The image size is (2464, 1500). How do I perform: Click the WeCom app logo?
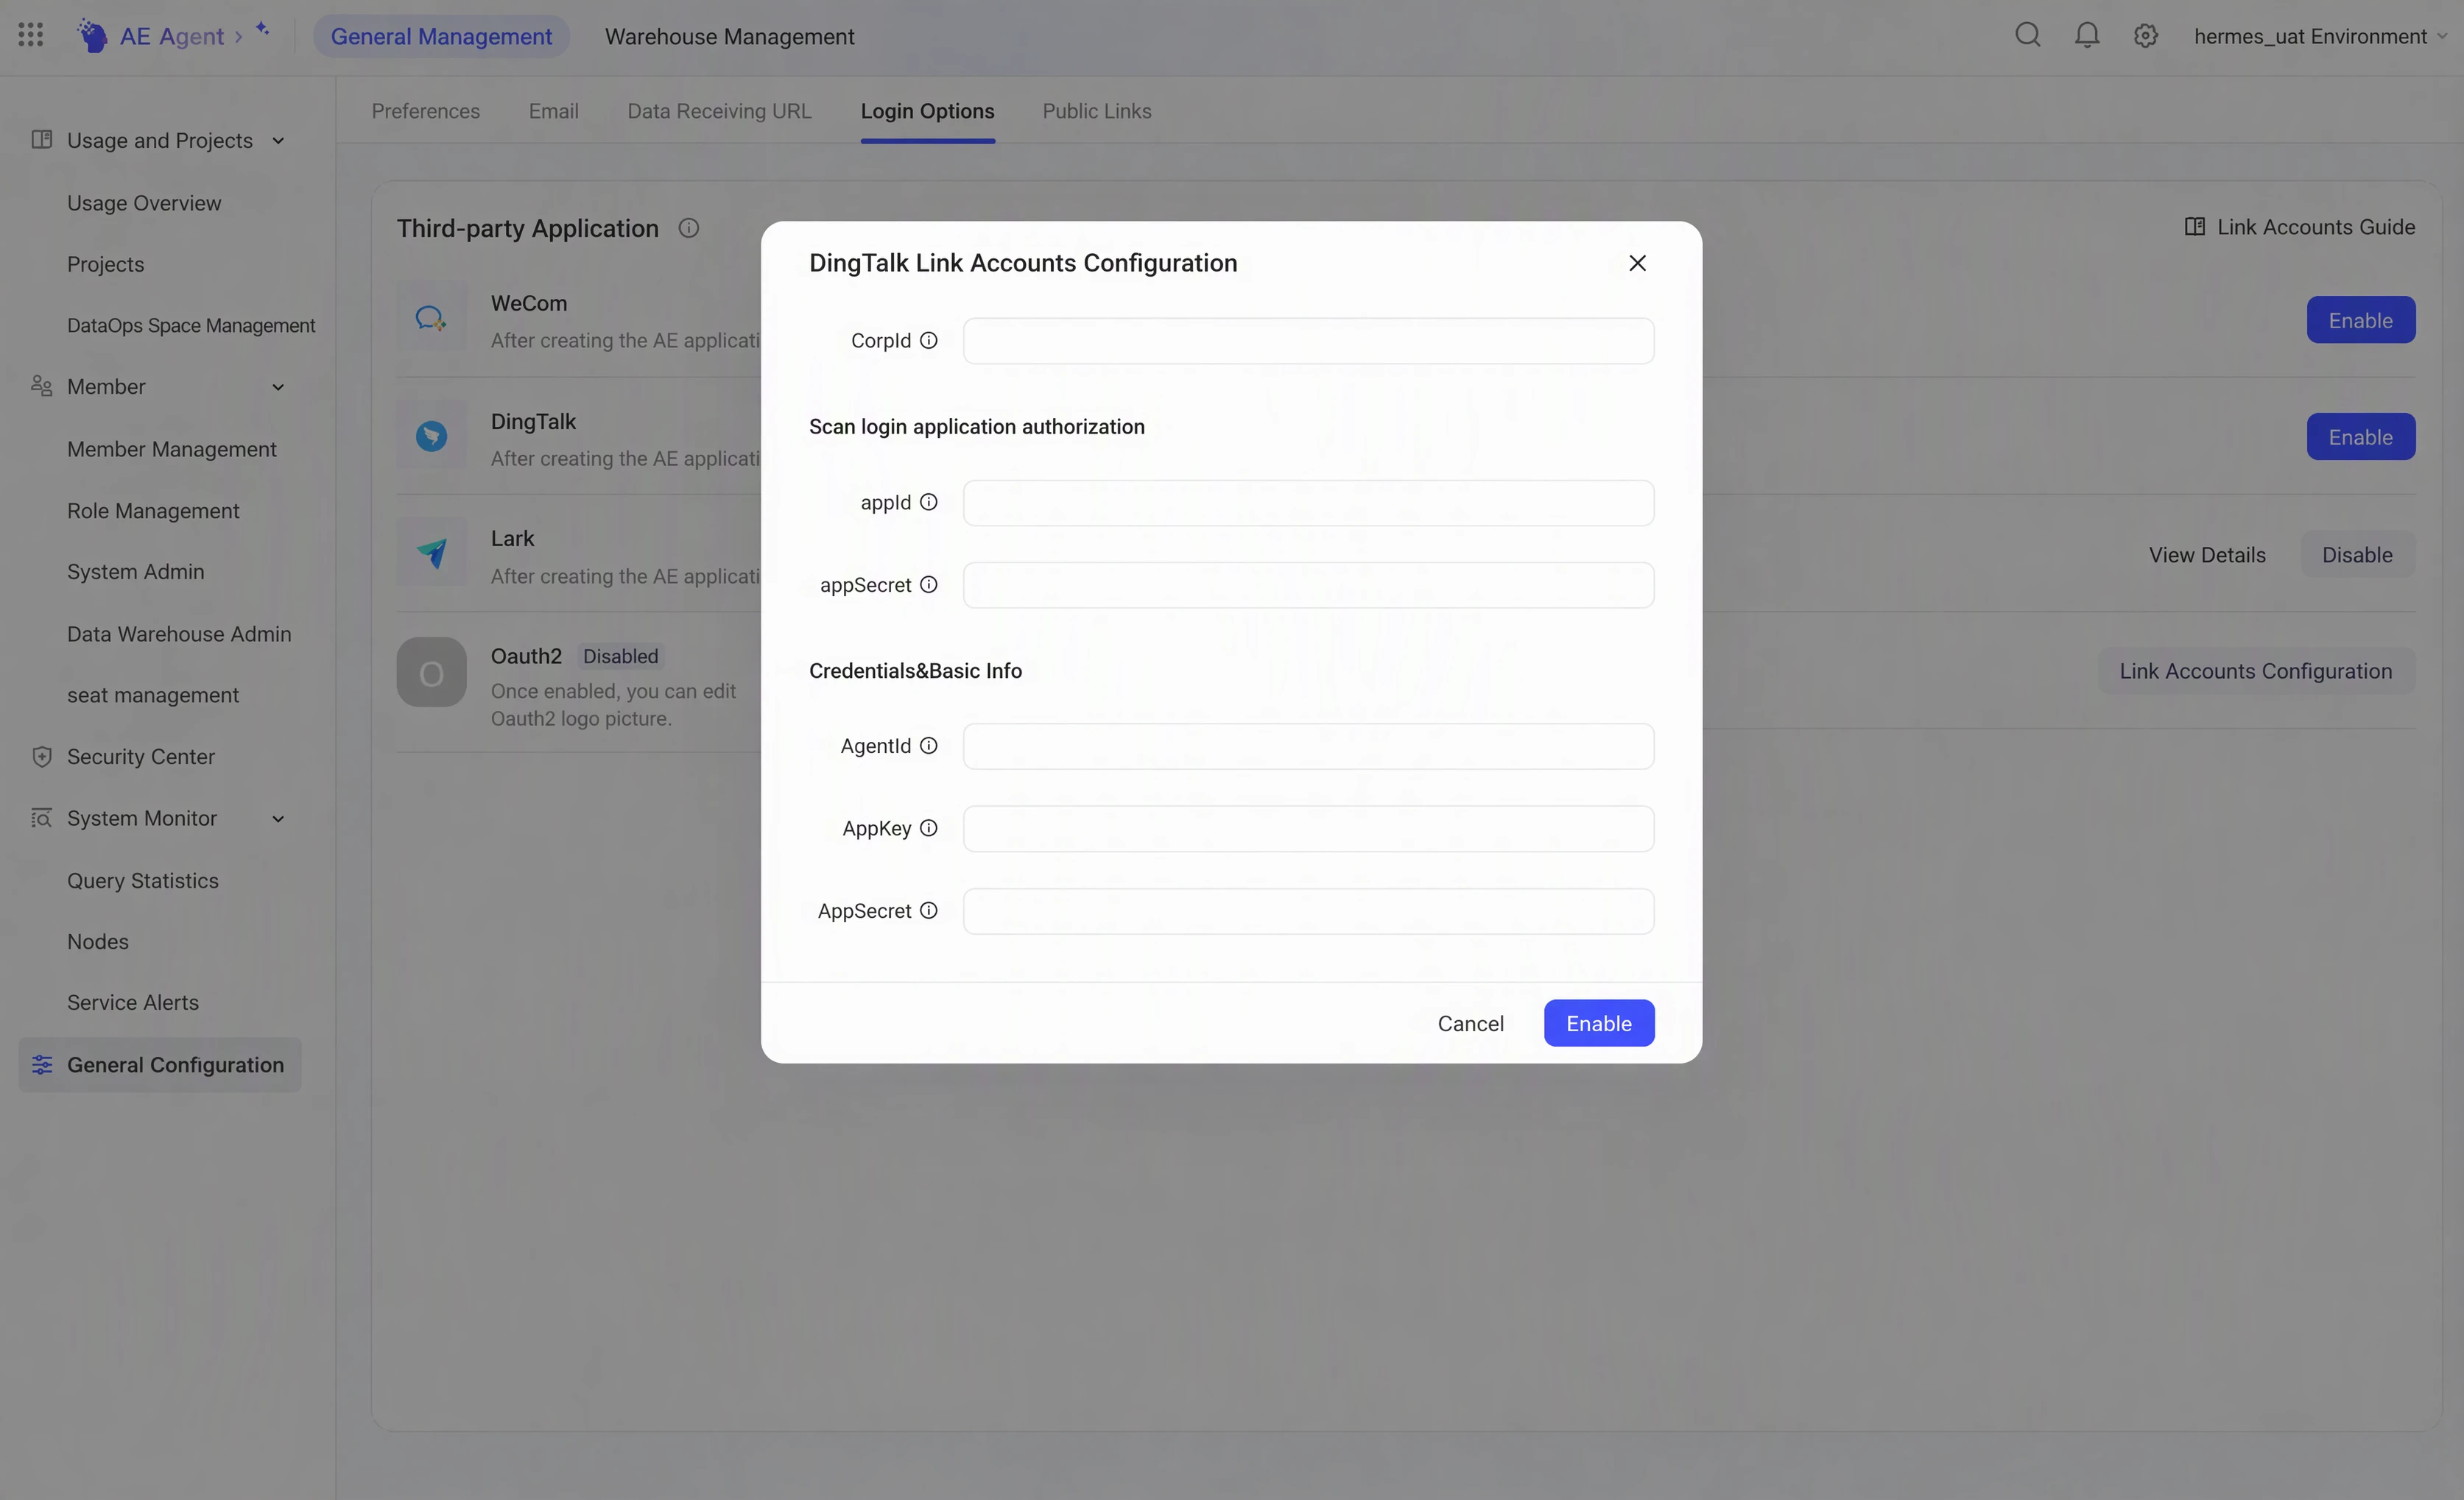[x=431, y=318]
